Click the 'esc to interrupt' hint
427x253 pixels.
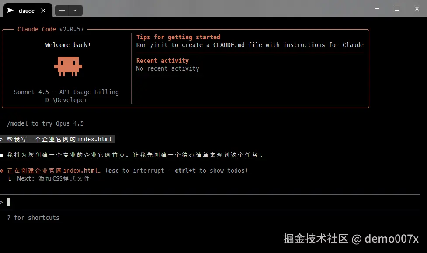[x=136, y=171]
